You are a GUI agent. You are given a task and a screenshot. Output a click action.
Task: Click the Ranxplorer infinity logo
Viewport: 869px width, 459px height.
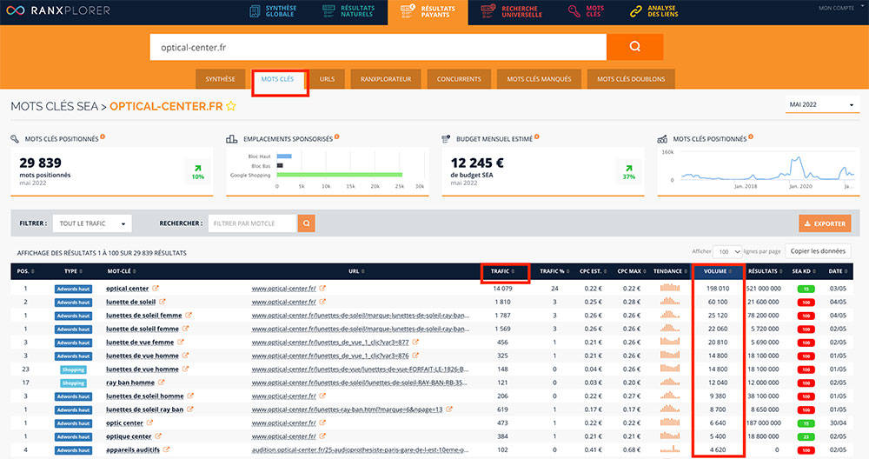point(15,10)
